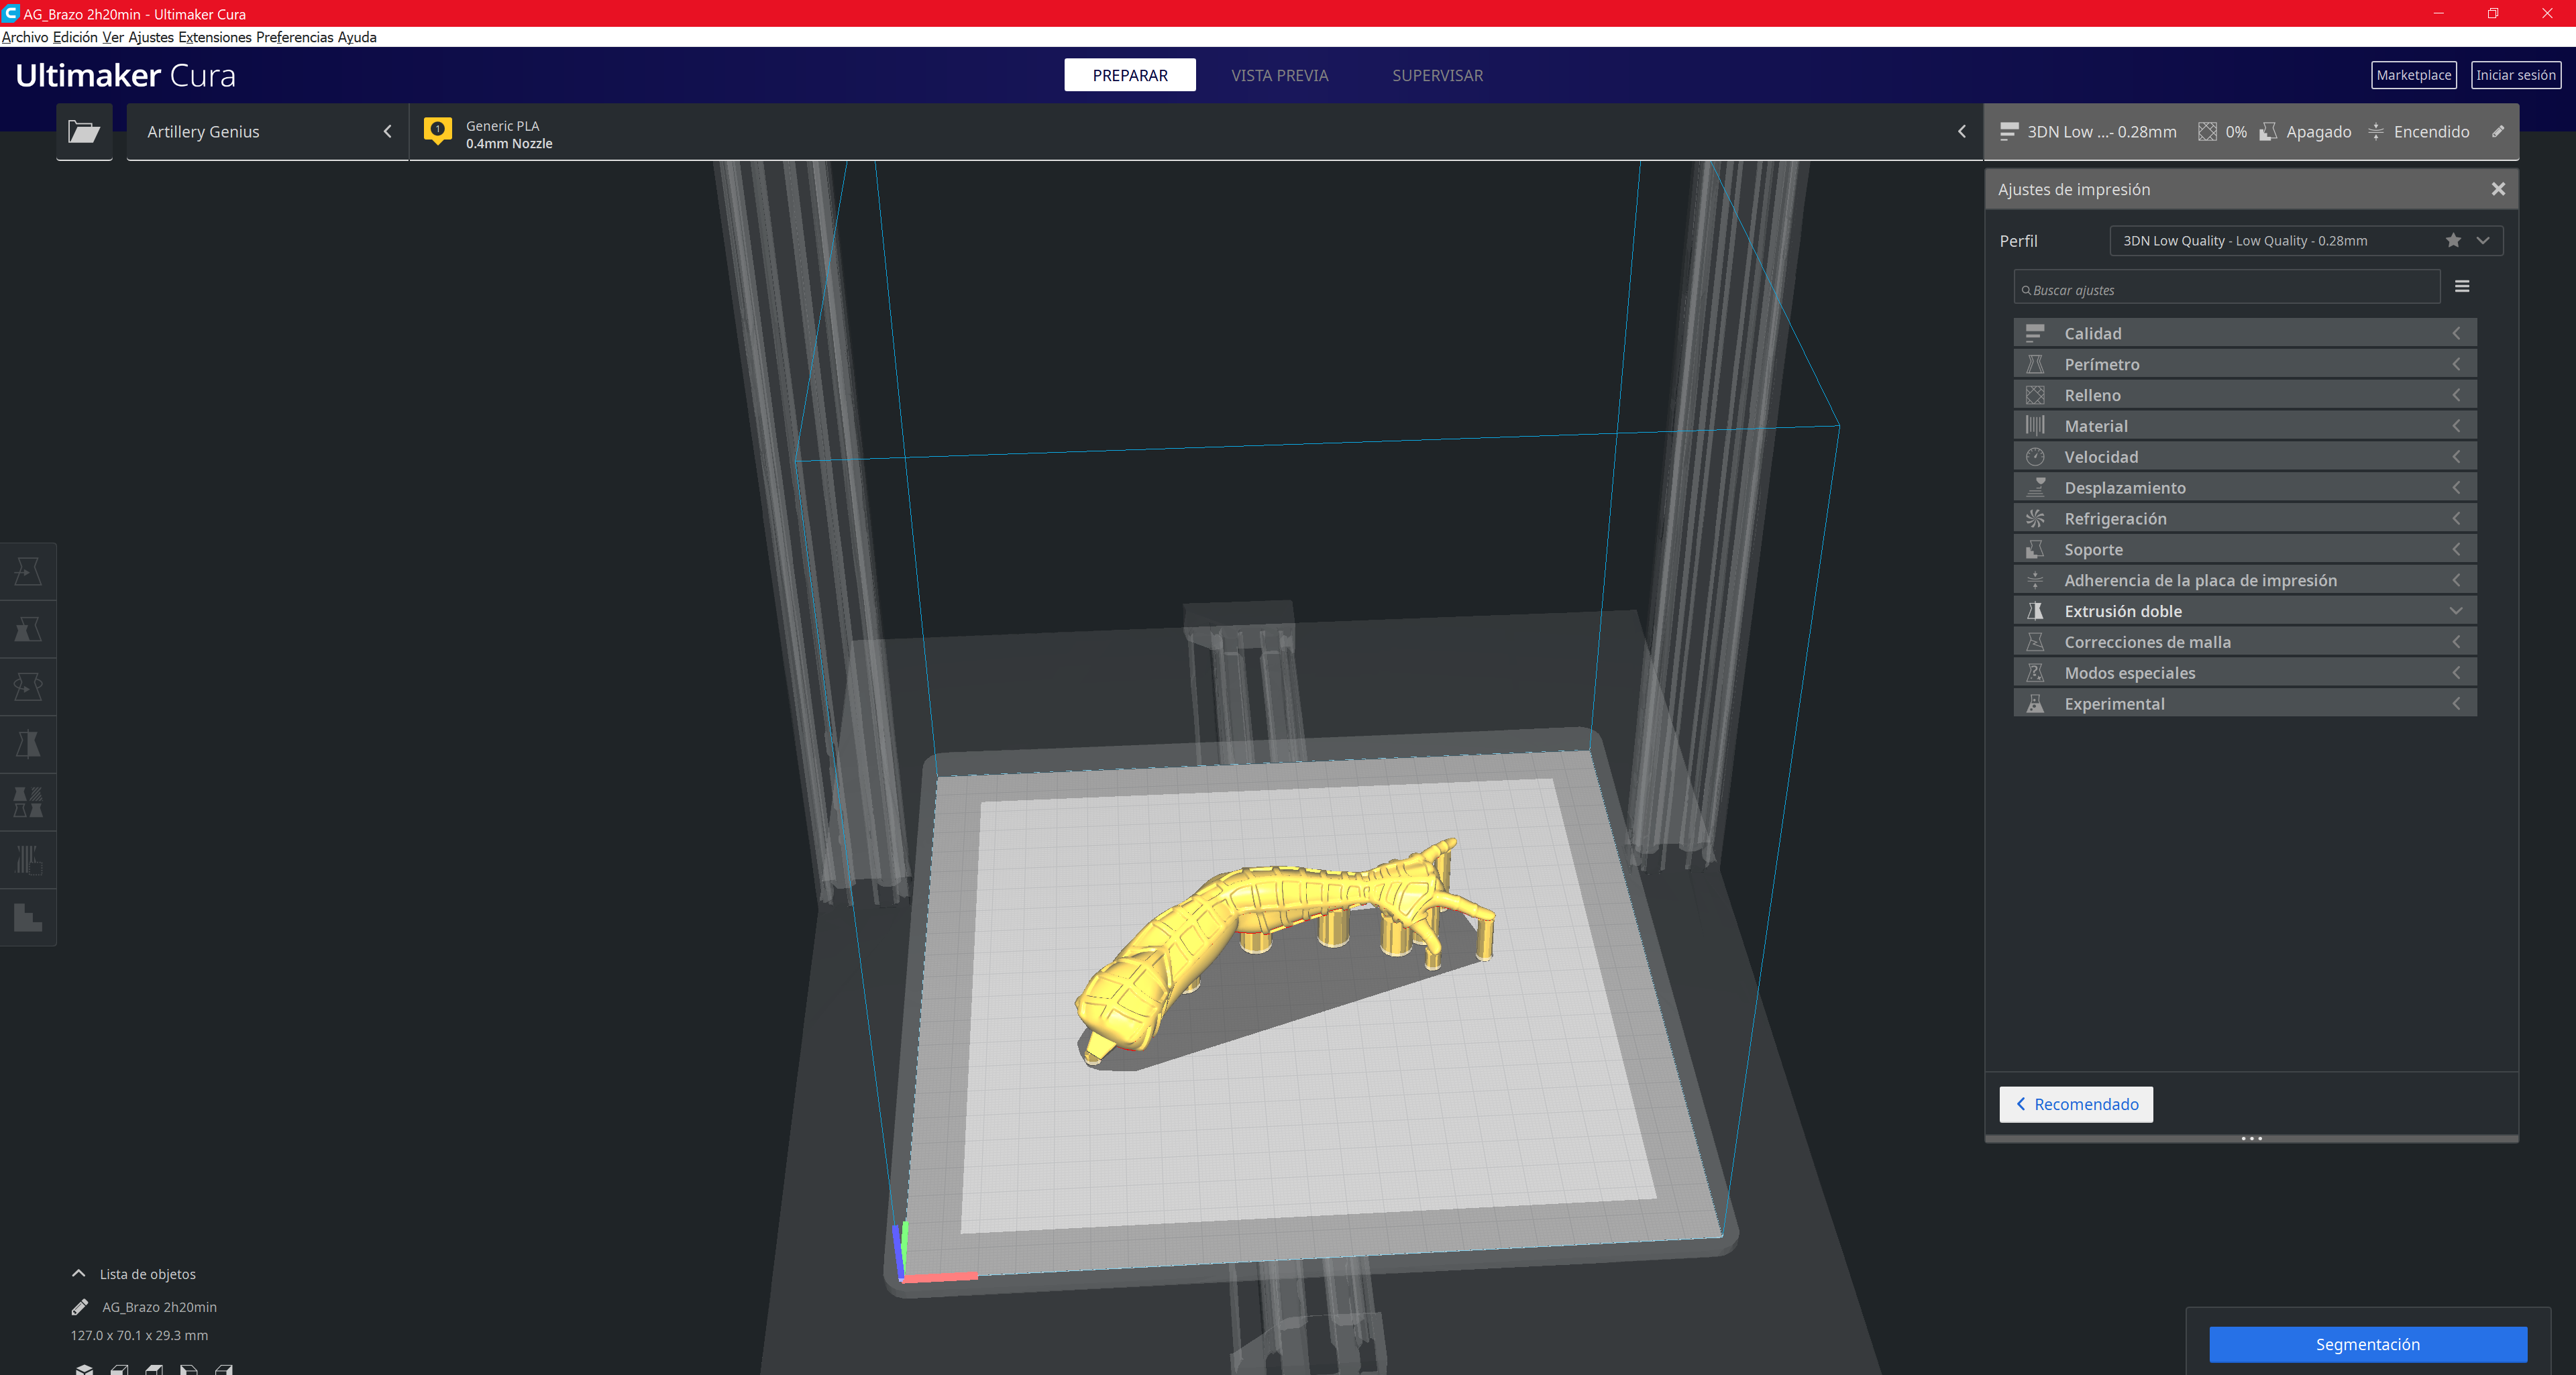Select the Mirror tool in left toolbar
Screen dimensions: 2576x1375
click(28, 744)
